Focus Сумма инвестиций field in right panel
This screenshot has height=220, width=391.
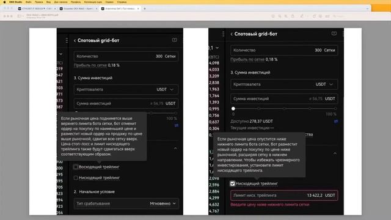[284, 99]
